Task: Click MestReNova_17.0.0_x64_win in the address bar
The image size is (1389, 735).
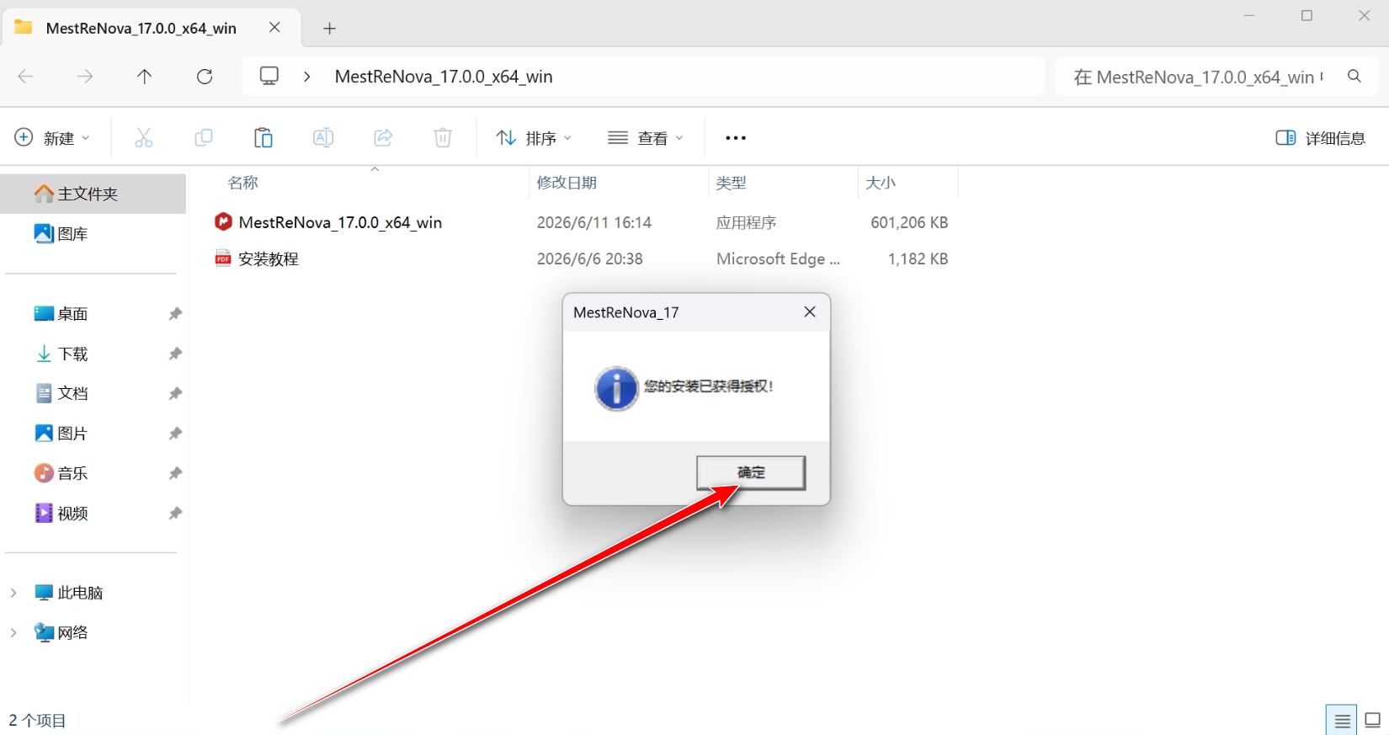Action: 444,77
